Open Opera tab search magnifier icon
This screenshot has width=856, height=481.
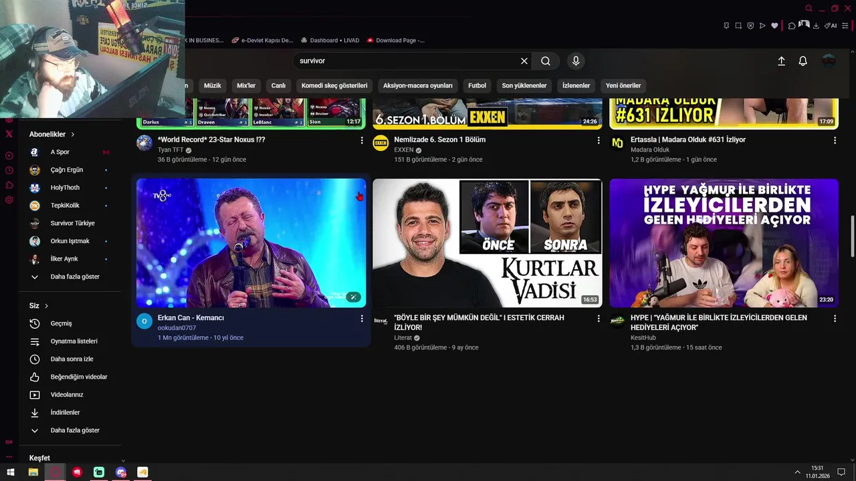[x=809, y=8]
